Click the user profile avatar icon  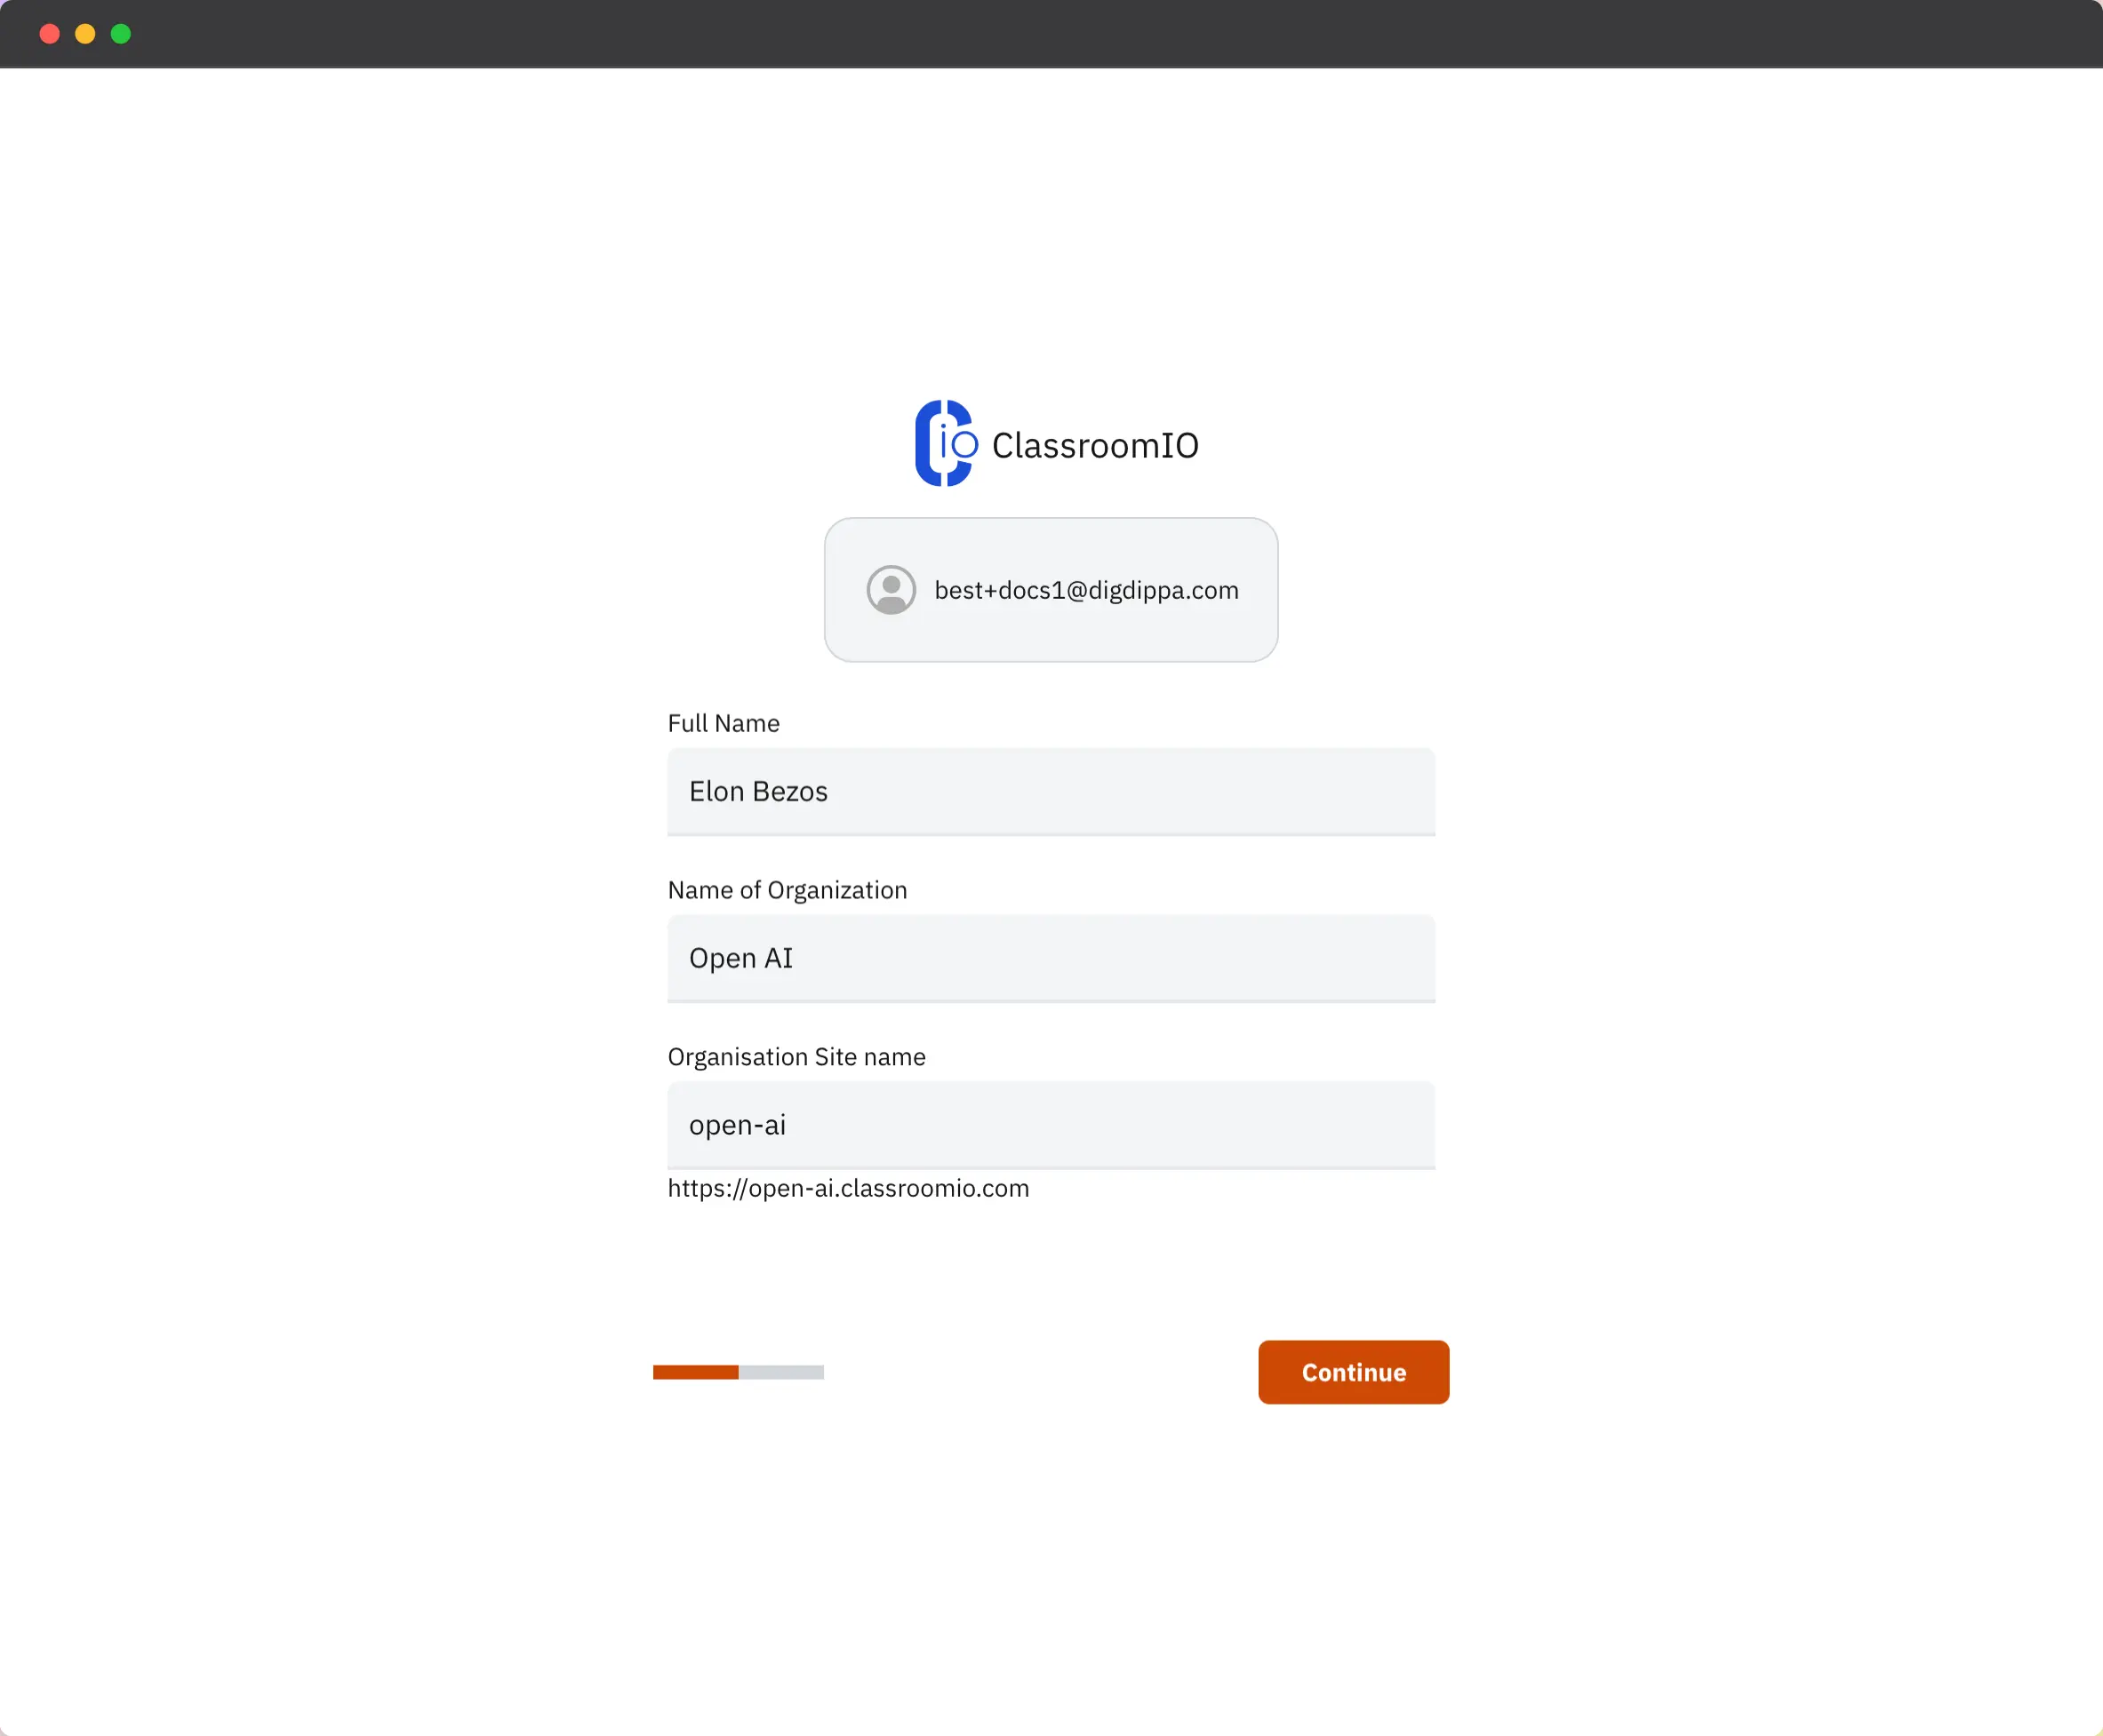[x=891, y=588]
